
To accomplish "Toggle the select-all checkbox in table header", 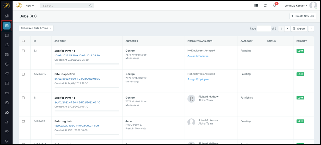I will pyautogui.click(x=23, y=41).
